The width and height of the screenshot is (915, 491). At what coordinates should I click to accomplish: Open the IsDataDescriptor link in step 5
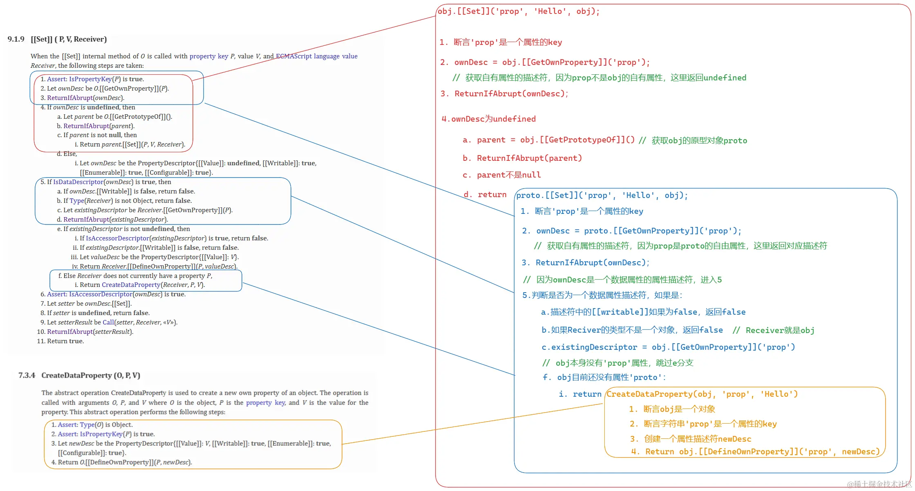coord(78,182)
